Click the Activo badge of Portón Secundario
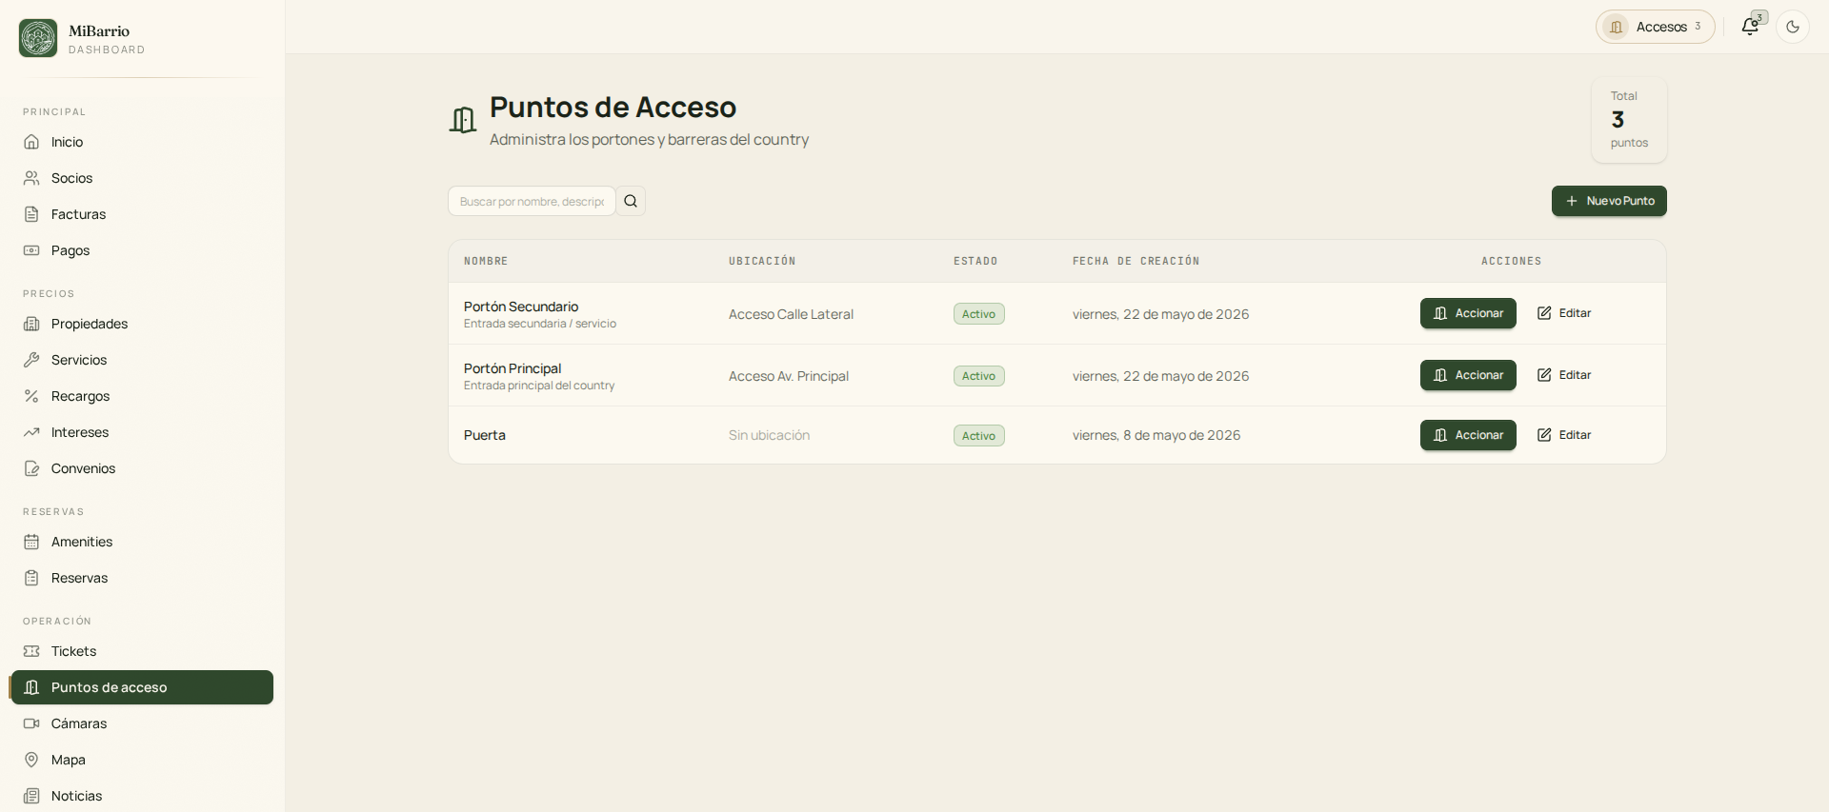Screen dimensions: 1829x812 point(978,314)
